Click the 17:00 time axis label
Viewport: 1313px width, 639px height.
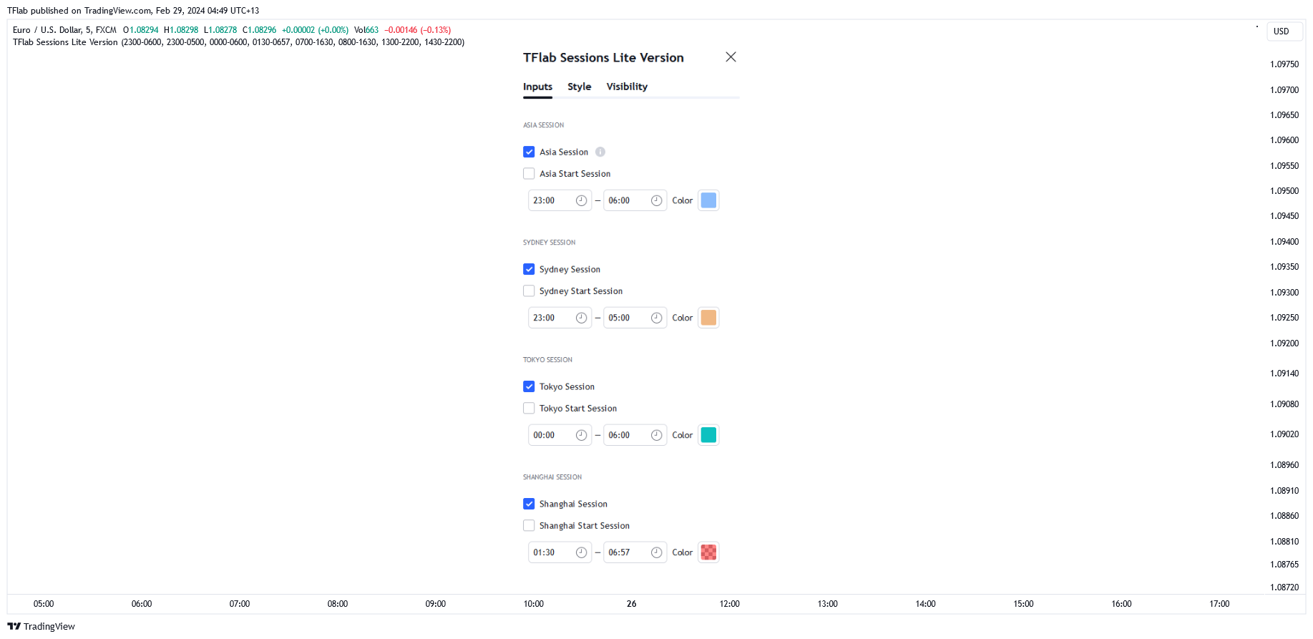click(x=1219, y=604)
